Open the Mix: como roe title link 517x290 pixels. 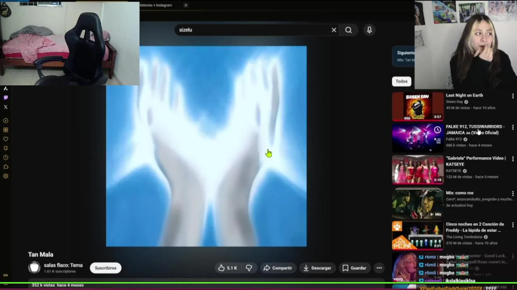[460, 193]
